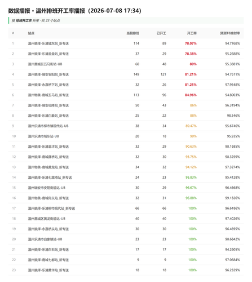This screenshot has width=252, height=282.
Task: Click station name 温州鹿城区五马街站-UB
Action: pyautogui.click(x=45, y=64)
